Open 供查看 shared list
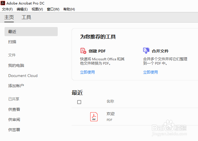Viewport: 198px width, 141px height. tap(14, 109)
